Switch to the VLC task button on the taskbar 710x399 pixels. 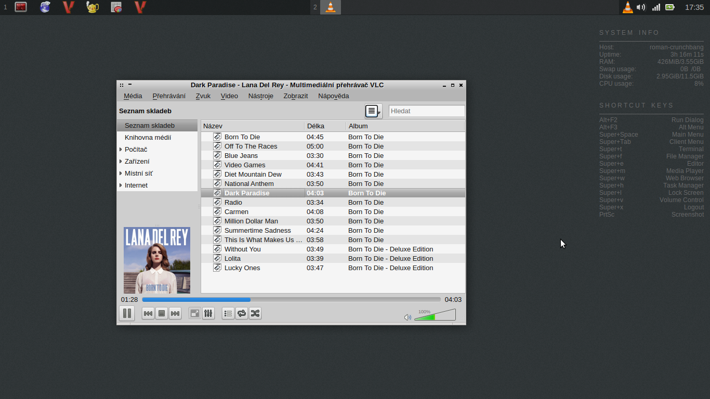(331, 7)
